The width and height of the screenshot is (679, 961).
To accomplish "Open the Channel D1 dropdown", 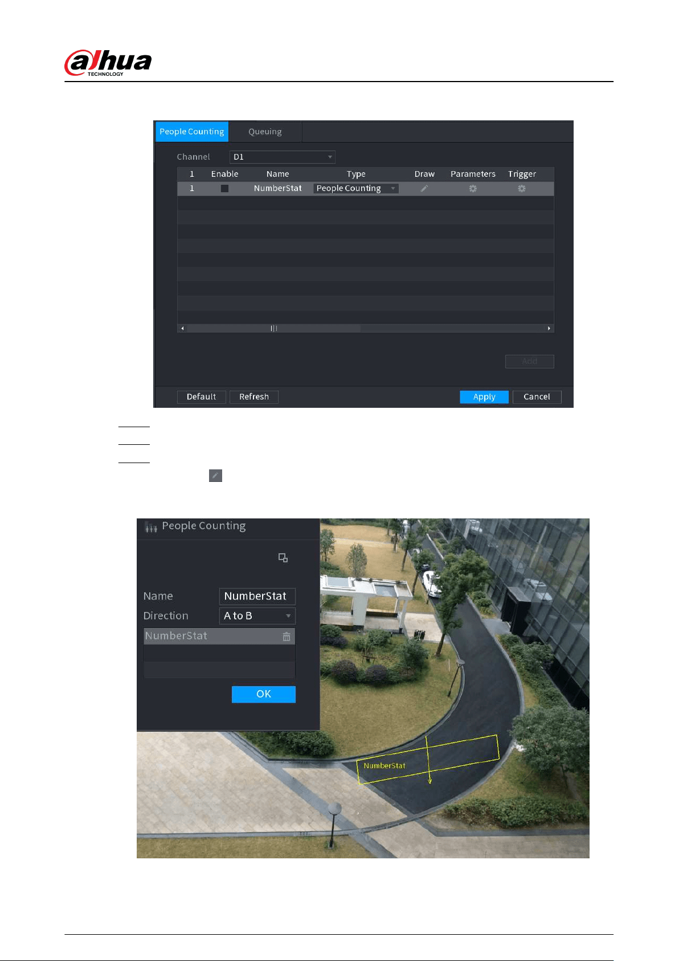I will (x=282, y=157).
